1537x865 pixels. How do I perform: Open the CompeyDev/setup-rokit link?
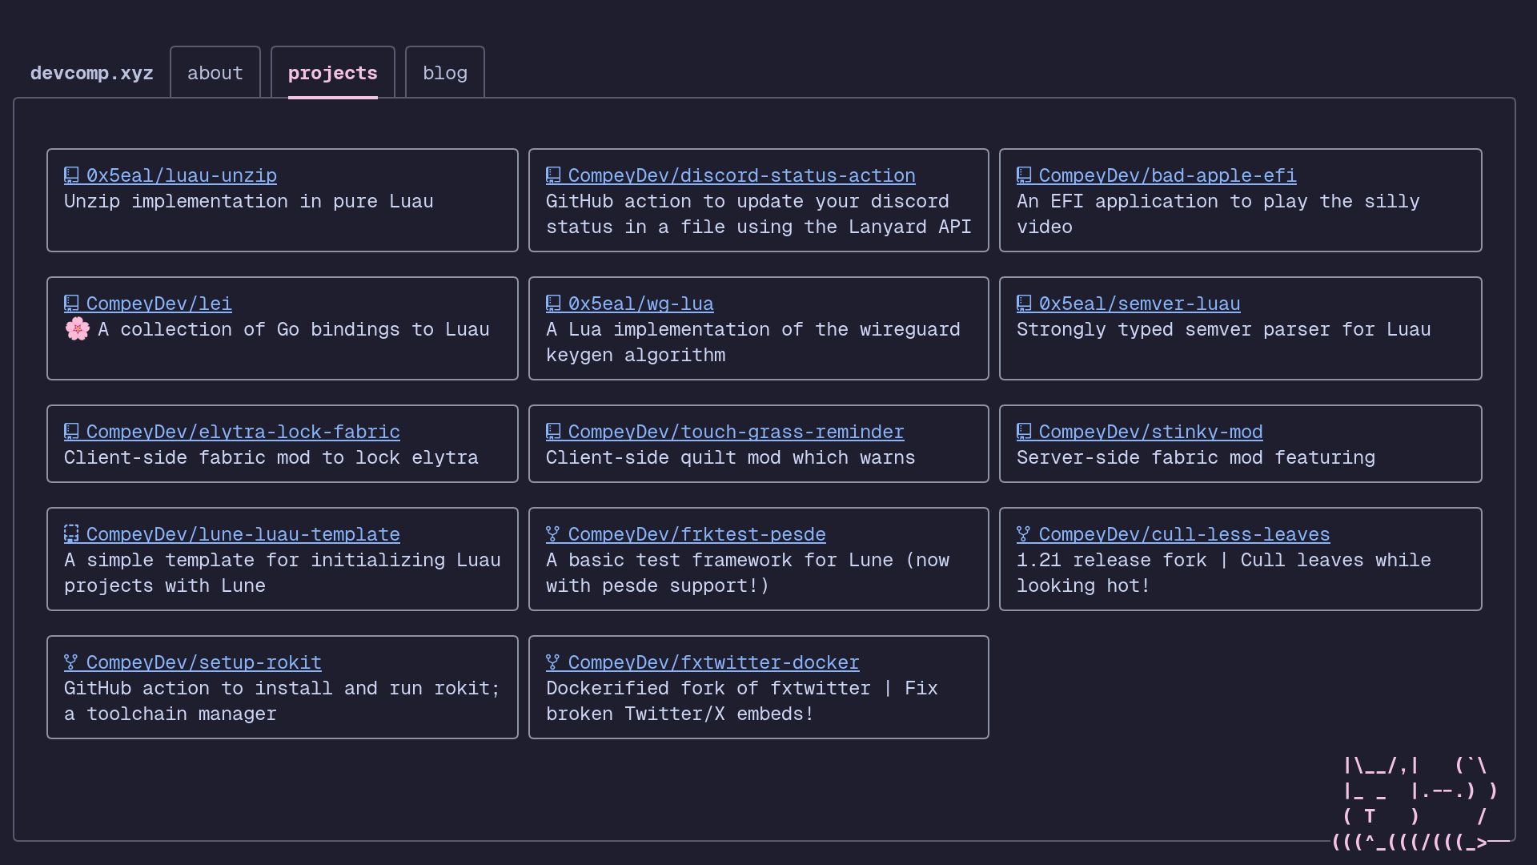point(204,662)
